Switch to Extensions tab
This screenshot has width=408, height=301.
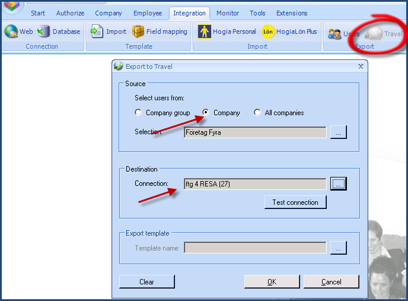[x=292, y=13]
